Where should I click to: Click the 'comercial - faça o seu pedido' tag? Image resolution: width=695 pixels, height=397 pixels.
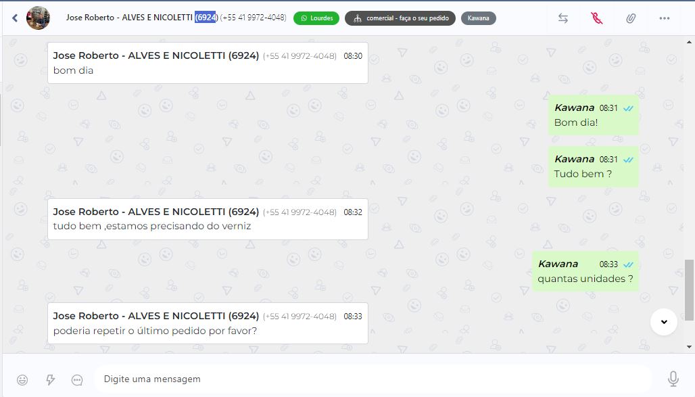[400, 18]
